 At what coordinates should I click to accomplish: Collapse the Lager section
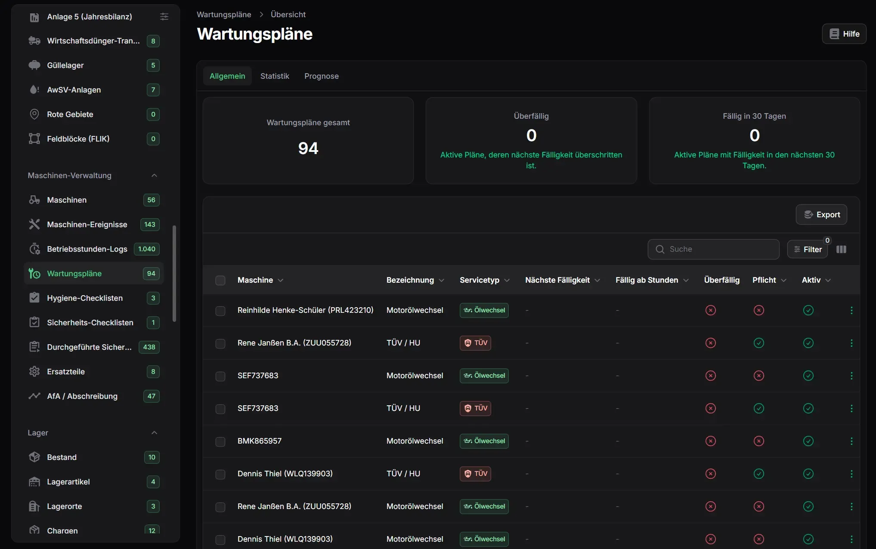point(154,433)
